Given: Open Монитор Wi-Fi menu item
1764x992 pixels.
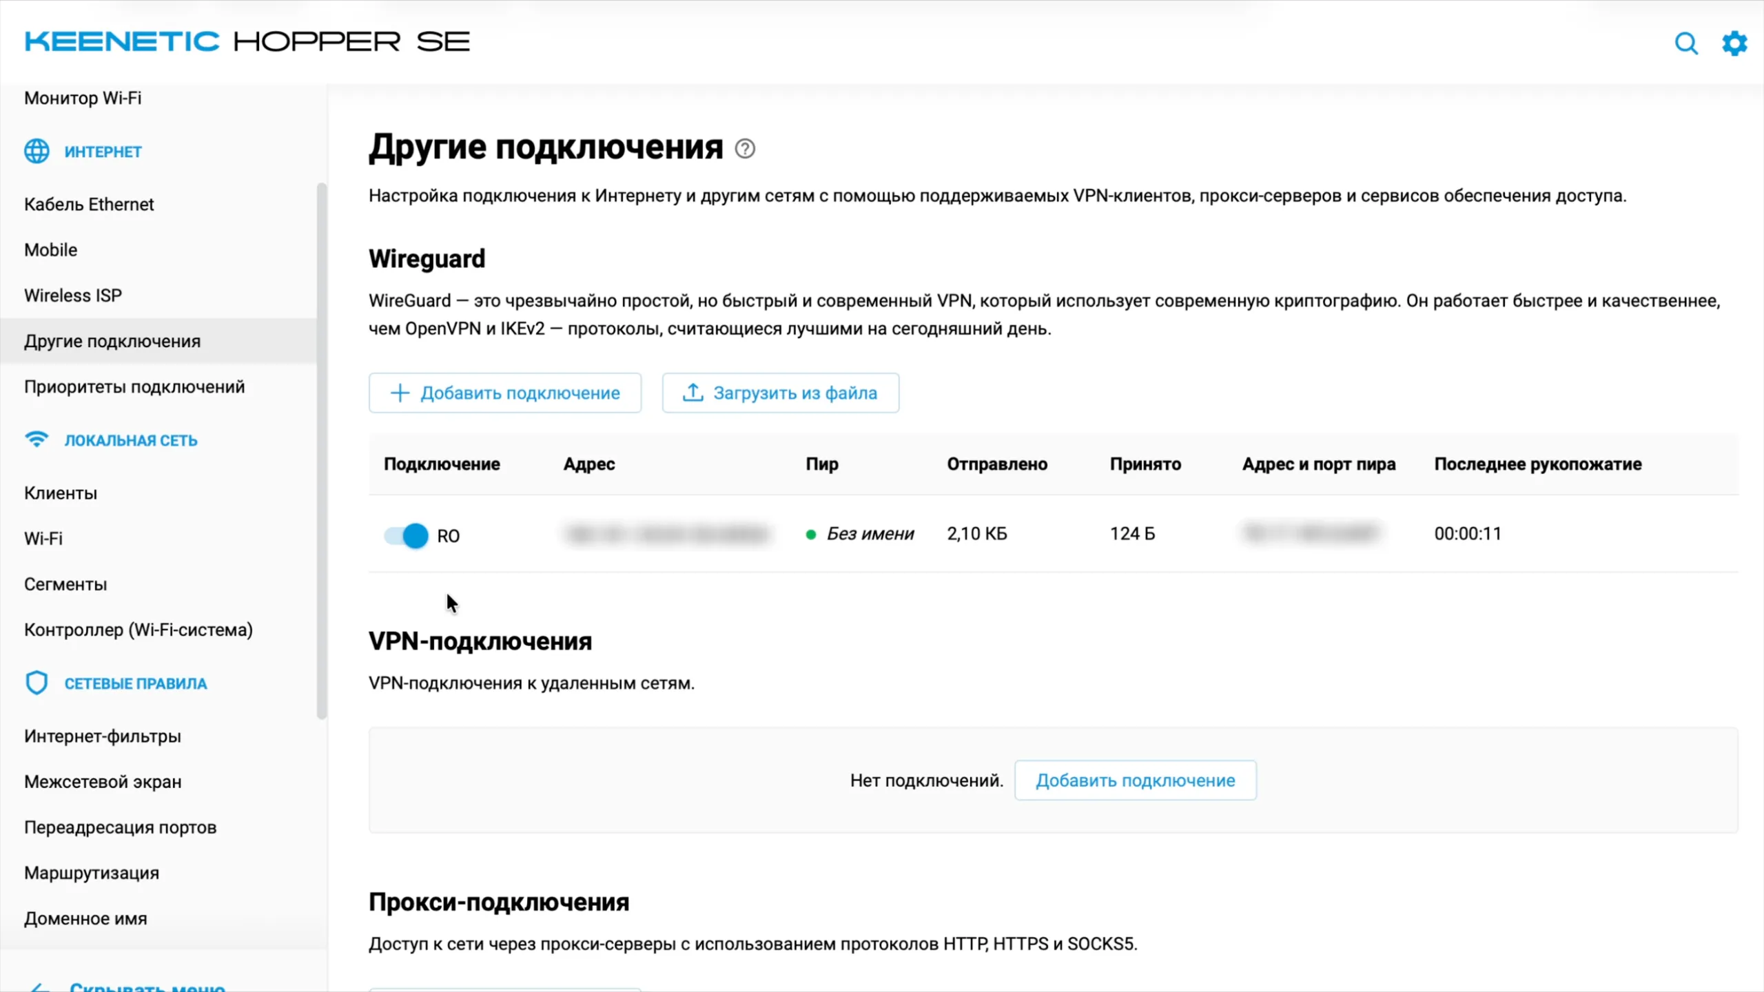Looking at the screenshot, I should (x=83, y=98).
